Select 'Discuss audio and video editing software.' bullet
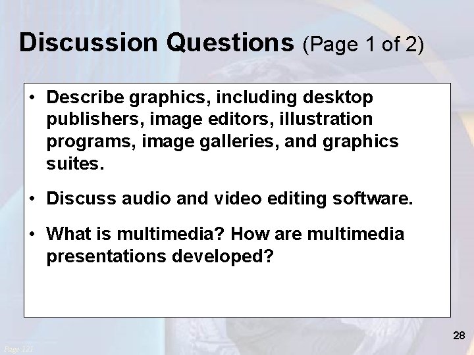 (x=230, y=199)
